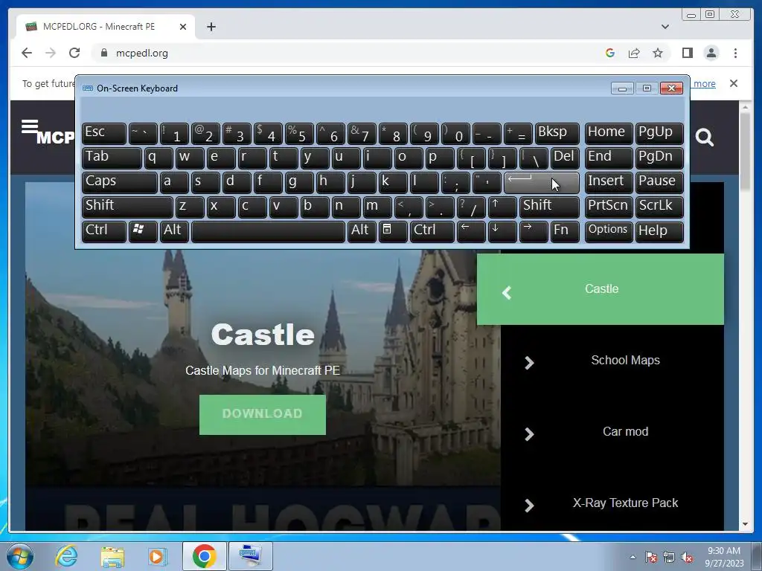The image size is (762, 571).
Task: Click the PrtScn key
Action: click(609, 207)
